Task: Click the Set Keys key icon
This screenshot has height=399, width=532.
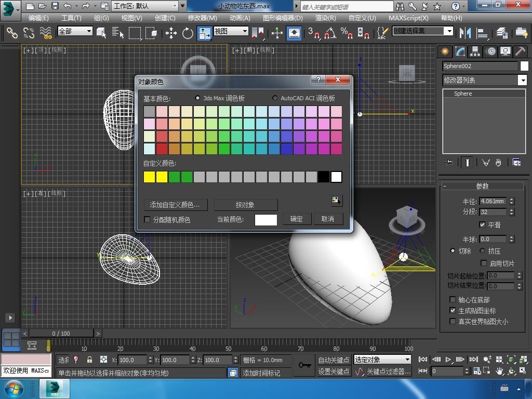Action: tap(304, 365)
